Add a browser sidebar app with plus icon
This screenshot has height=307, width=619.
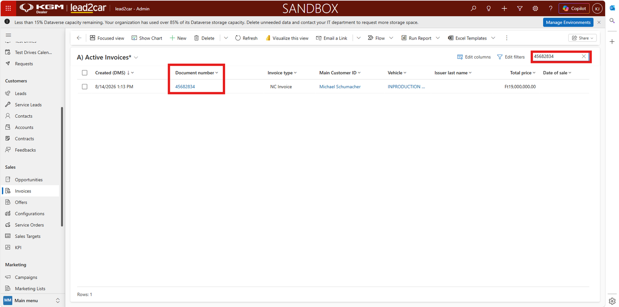coord(612,41)
